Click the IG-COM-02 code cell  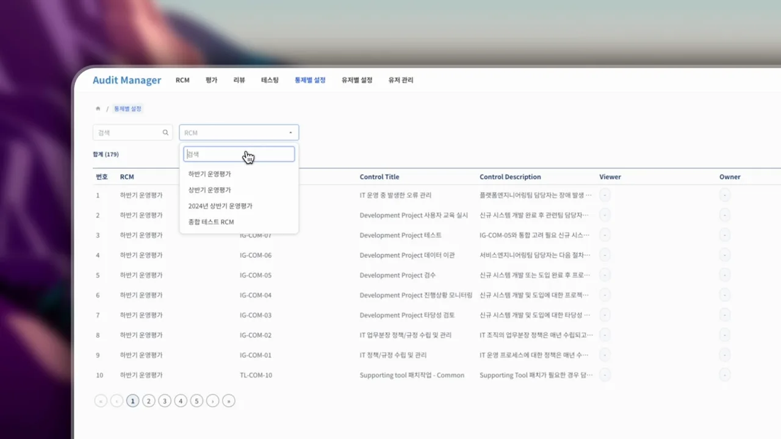(256, 335)
